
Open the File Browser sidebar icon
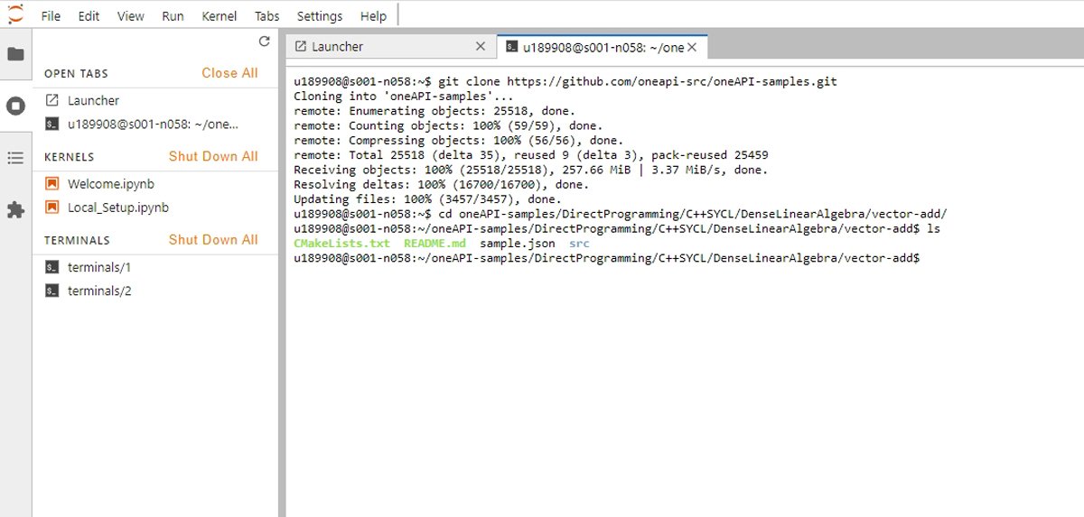click(15, 54)
